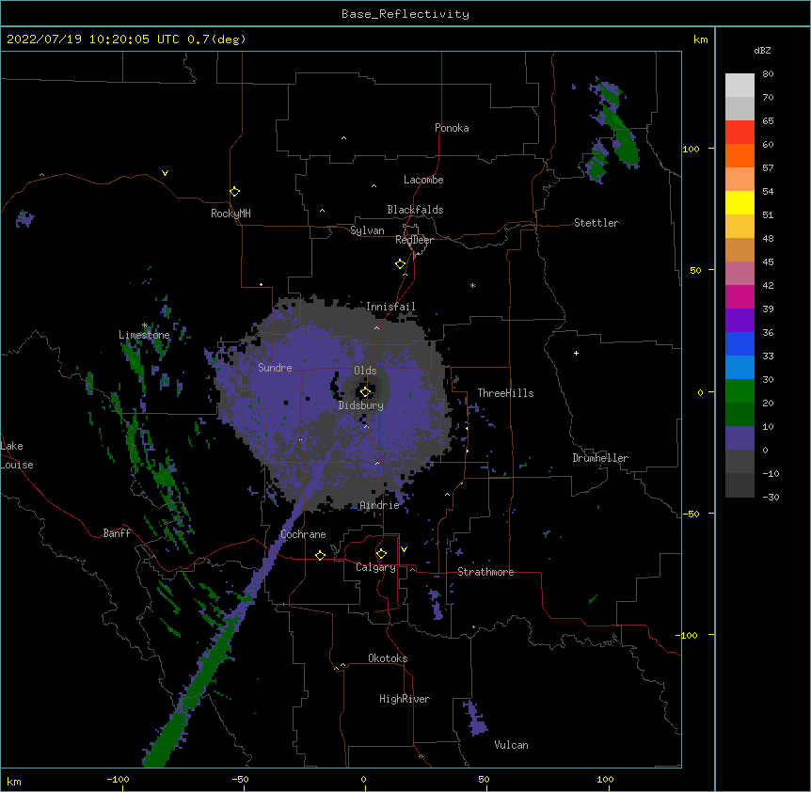Pick the blue 36-33 dBZ legend swatch
The height and width of the screenshot is (792, 811).
point(739,343)
